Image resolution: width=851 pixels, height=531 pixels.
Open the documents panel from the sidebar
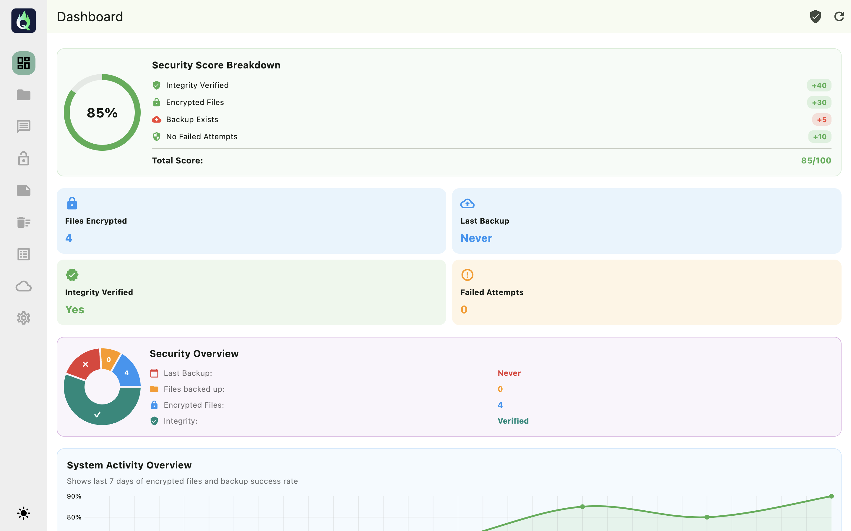point(24,190)
